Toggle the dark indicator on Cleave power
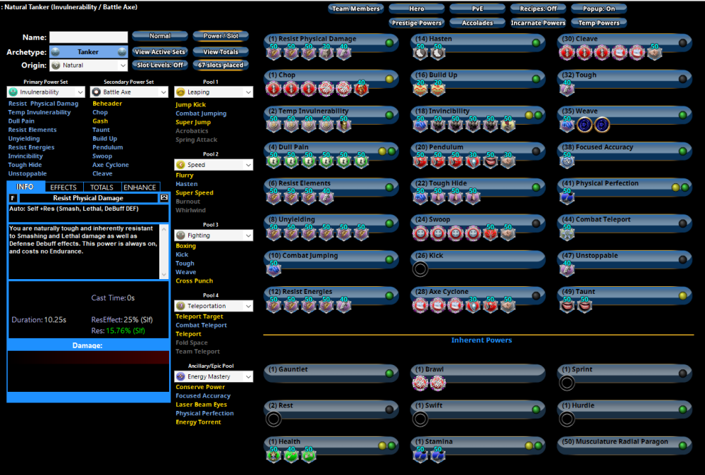 (x=682, y=42)
